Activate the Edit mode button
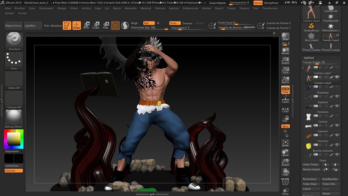The image size is (348, 196). (67, 25)
